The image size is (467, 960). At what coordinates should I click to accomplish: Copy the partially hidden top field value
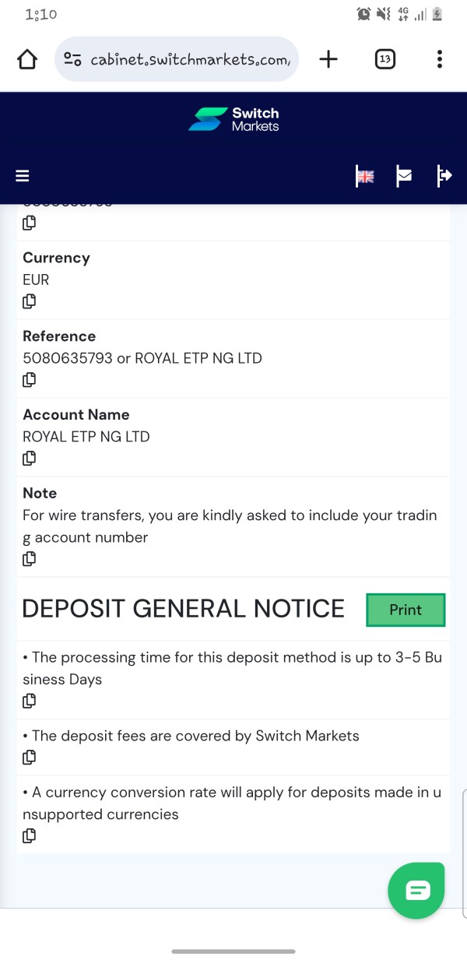(x=29, y=223)
